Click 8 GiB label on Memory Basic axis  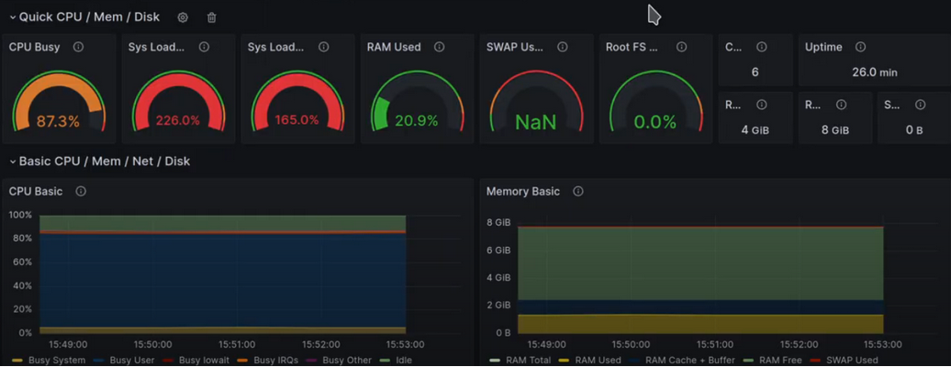click(x=499, y=223)
